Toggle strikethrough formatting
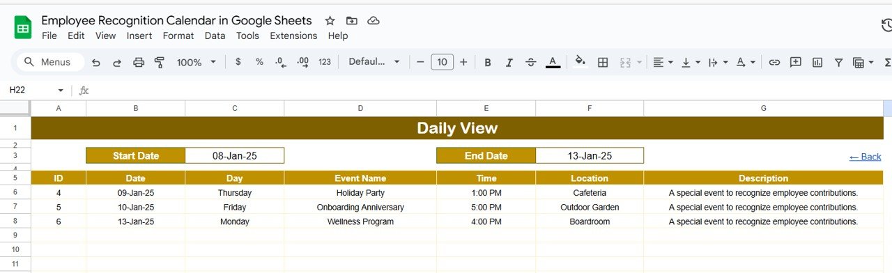892x273 pixels. tap(531, 62)
